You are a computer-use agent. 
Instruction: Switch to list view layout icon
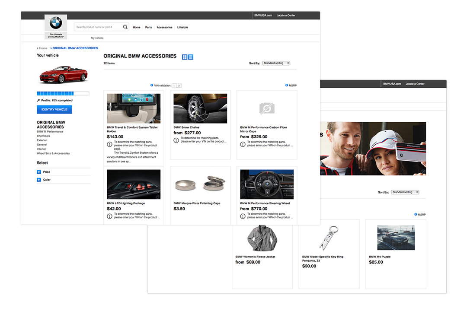pyautogui.click(x=191, y=57)
